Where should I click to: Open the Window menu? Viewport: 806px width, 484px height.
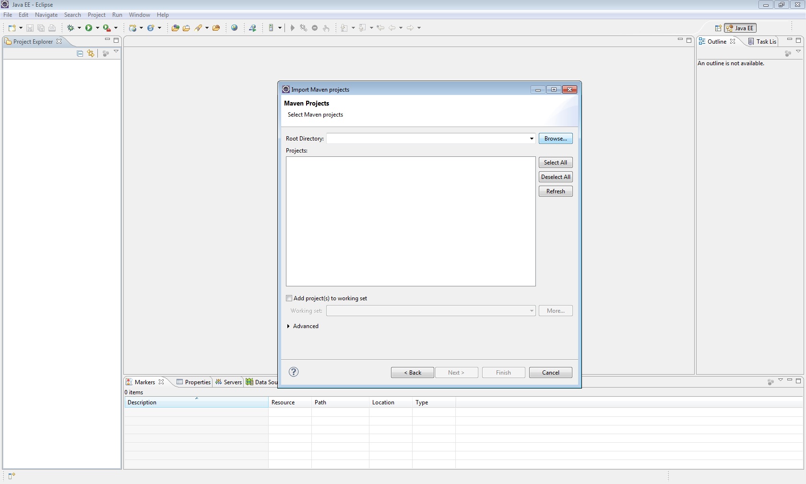click(139, 15)
